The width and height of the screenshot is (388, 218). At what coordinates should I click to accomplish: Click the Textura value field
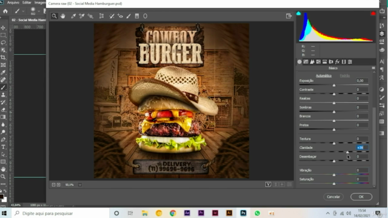pyautogui.click(x=362, y=139)
